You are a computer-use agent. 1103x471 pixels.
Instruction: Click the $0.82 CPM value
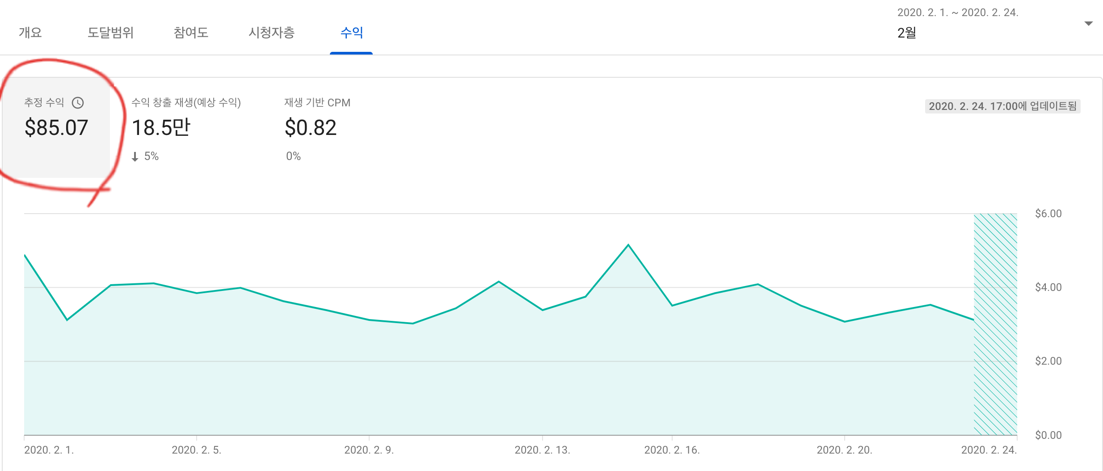click(311, 128)
